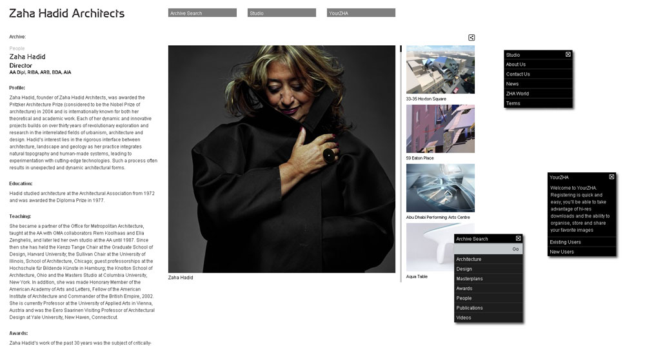
Task: Click the Aqua Table caption text
Action: click(417, 277)
